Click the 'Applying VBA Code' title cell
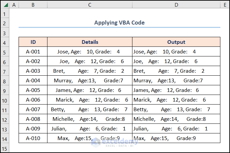This screenshot has height=153, width=230. click(119, 23)
